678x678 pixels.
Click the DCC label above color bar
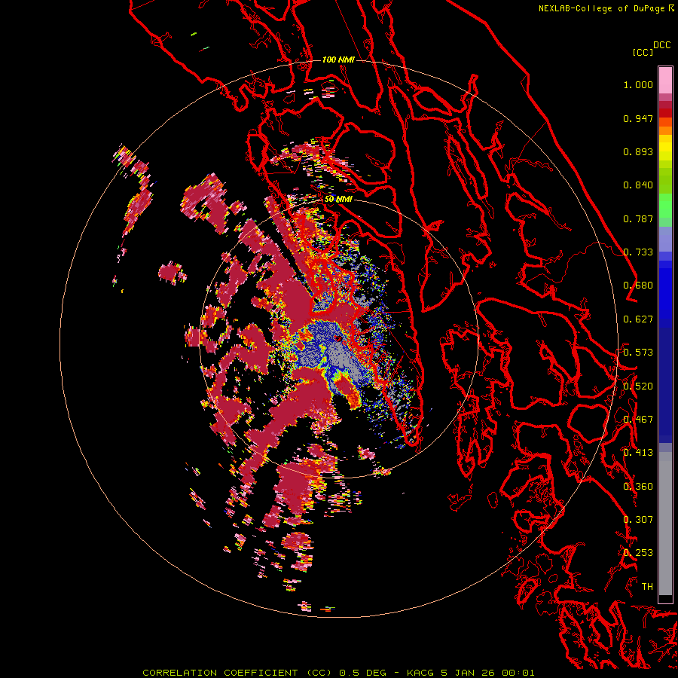coord(661,45)
